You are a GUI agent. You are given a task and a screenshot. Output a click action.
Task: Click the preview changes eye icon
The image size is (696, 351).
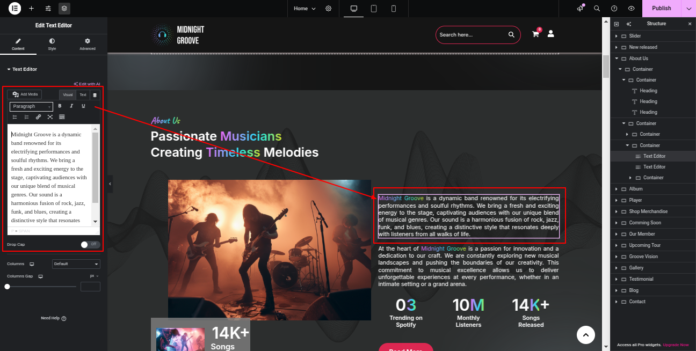click(632, 9)
